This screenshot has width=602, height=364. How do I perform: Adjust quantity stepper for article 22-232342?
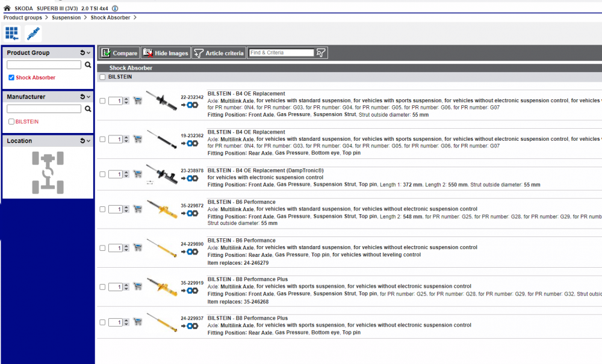[126, 101]
